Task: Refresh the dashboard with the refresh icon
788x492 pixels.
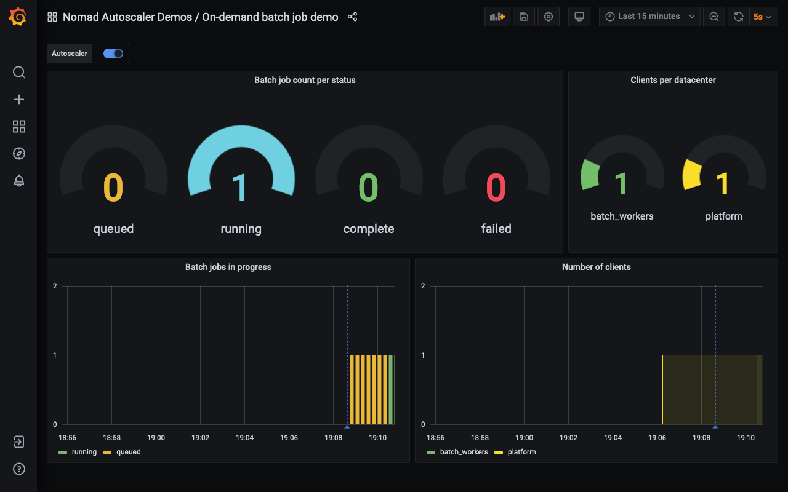Action: pos(739,17)
